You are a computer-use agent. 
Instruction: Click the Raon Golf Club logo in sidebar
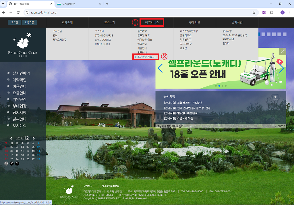pyautogui.click(x=23, y=45)
